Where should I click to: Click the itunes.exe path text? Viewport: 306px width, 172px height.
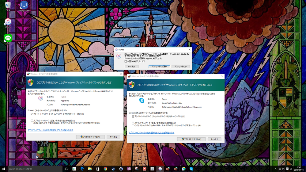(x=76, y=105)
